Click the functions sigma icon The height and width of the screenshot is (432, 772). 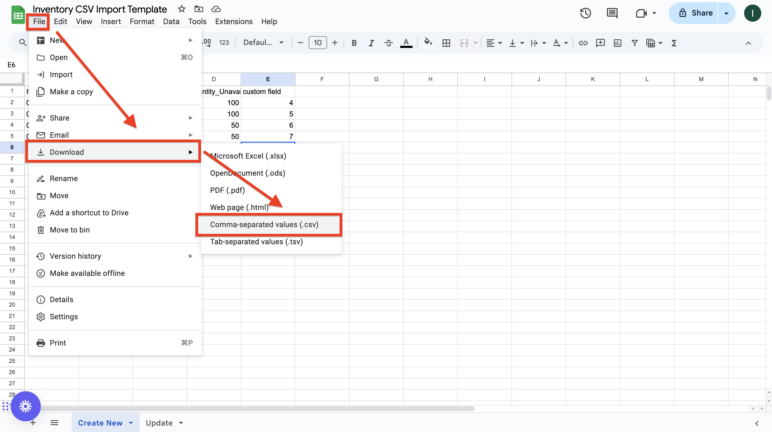[674, 43]
